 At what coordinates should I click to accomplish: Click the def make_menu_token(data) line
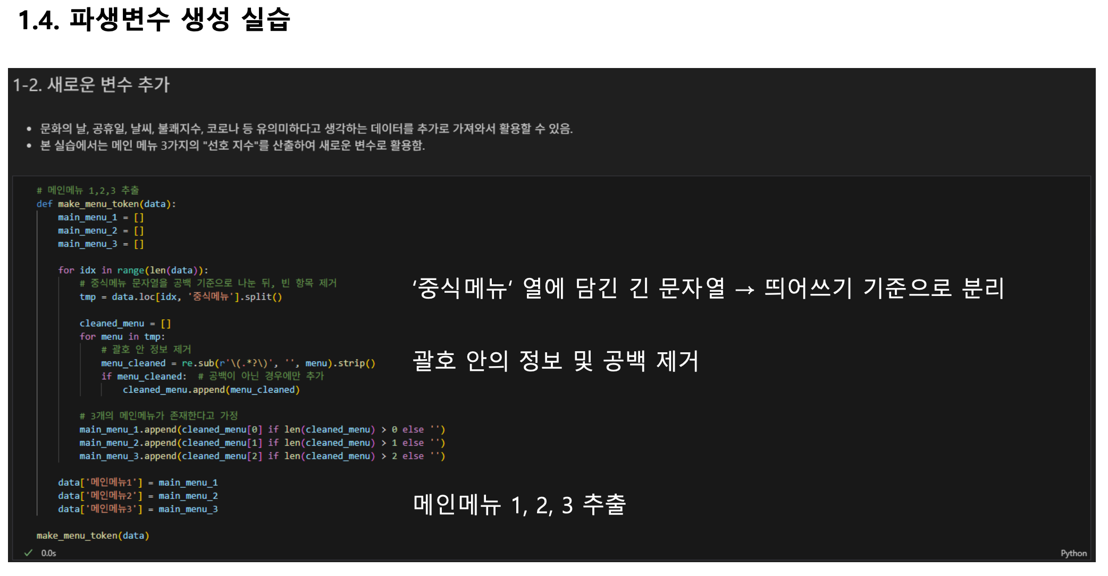[x=106, y=204]
